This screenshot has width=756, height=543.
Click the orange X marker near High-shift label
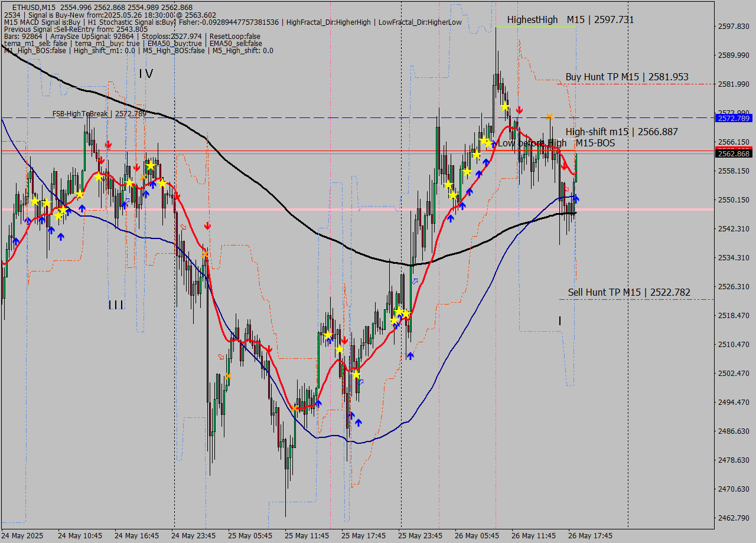pos(549,117)
